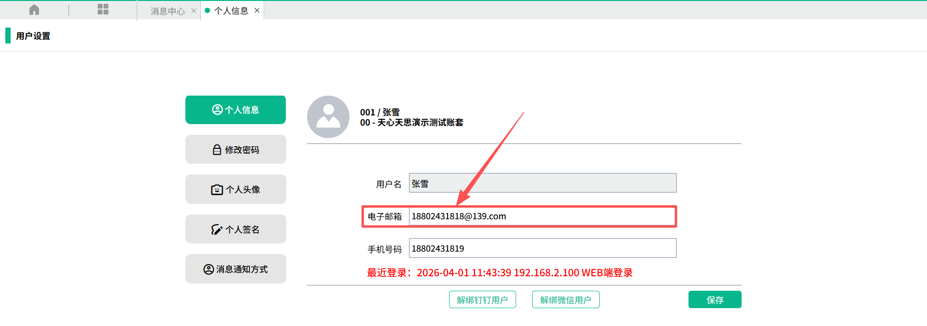Click the gray user avatar picture
Screen dimensions: 927x326
point(328,117)
